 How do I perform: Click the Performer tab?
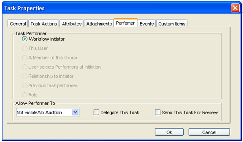click(126, 23)
